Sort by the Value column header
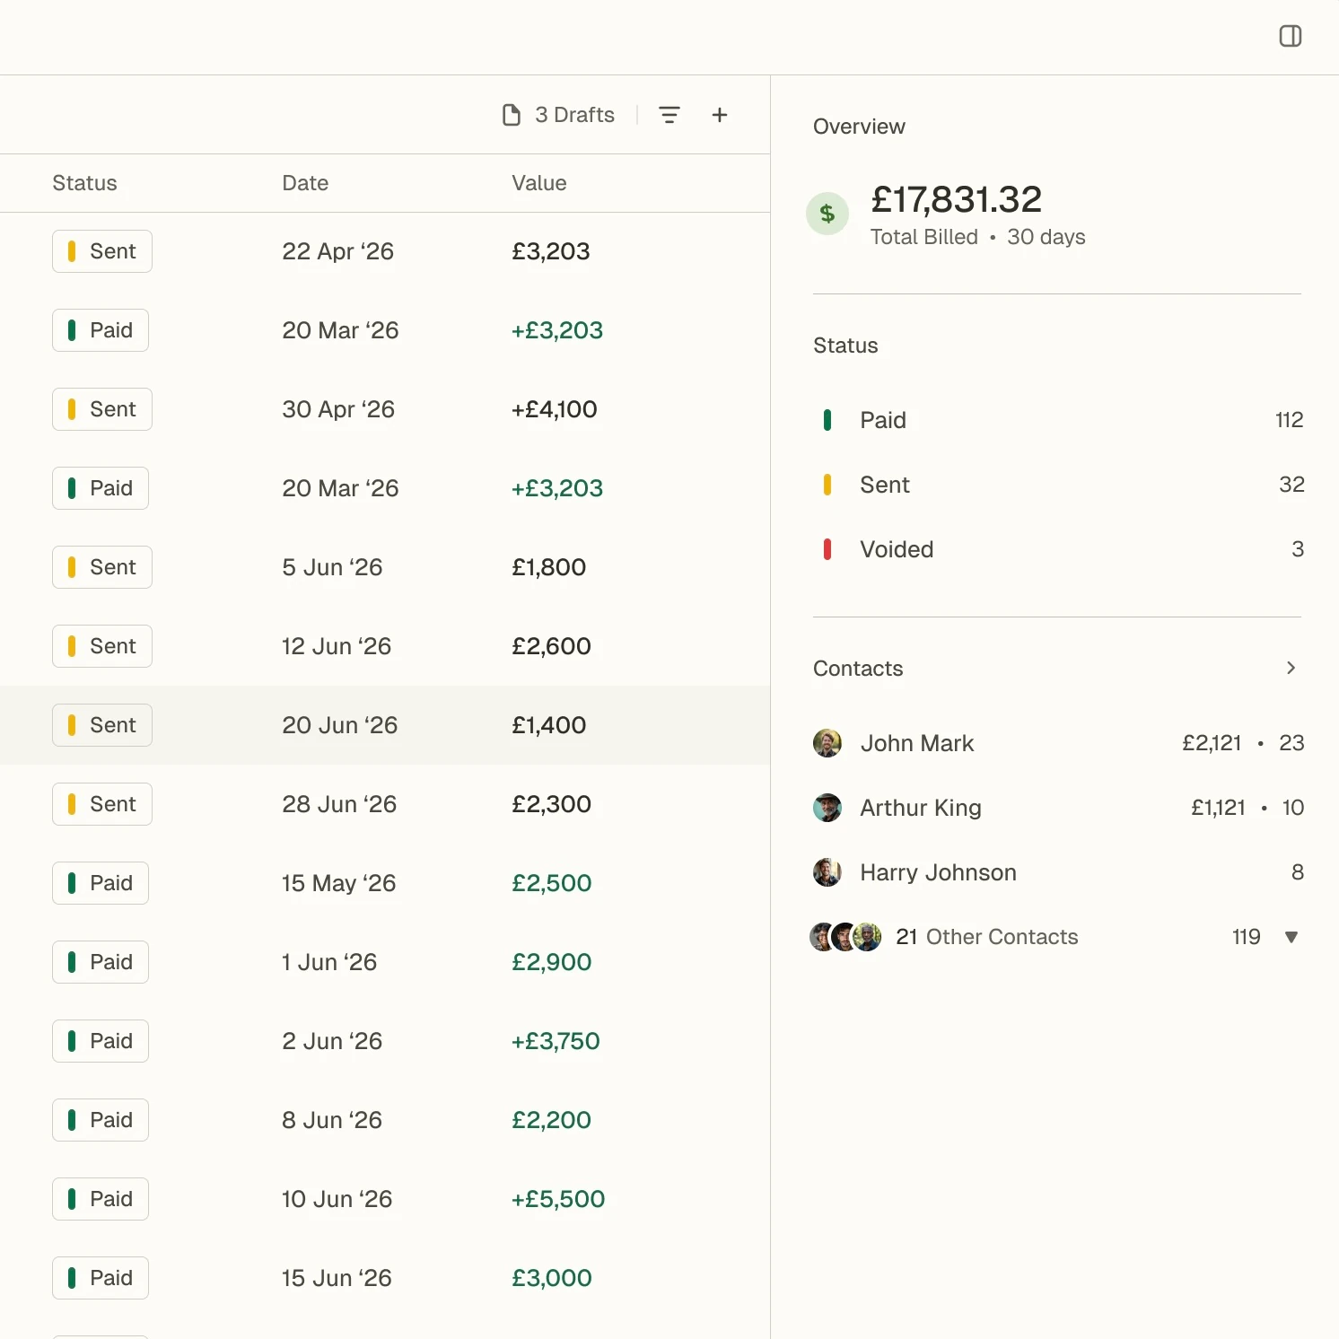This screenshot has height=1339, width=1339. (x=539, y=183)
